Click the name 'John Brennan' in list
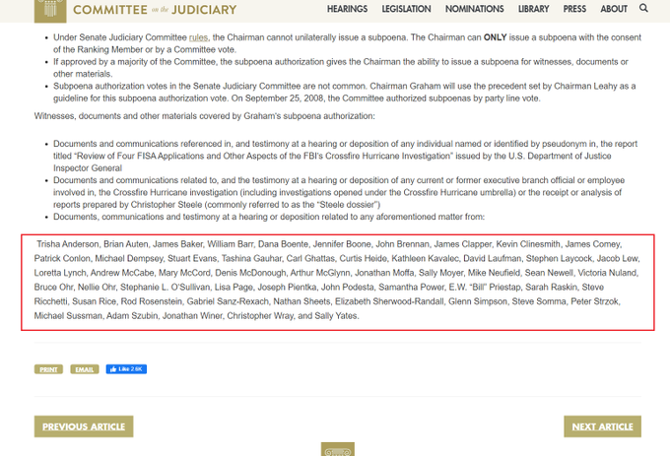The image size is (670, 456). point(402,244)
